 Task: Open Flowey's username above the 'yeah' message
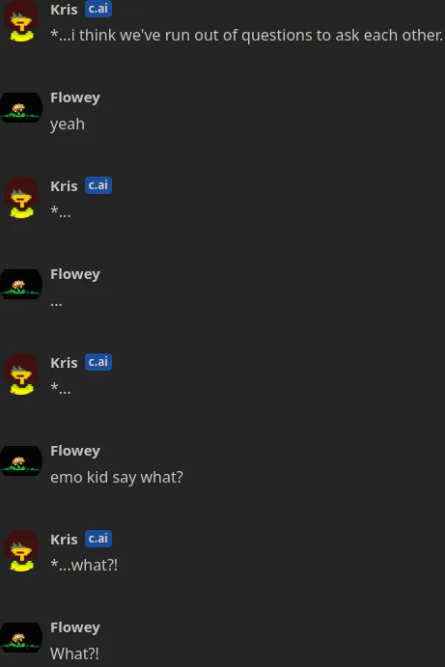(75, 97)
